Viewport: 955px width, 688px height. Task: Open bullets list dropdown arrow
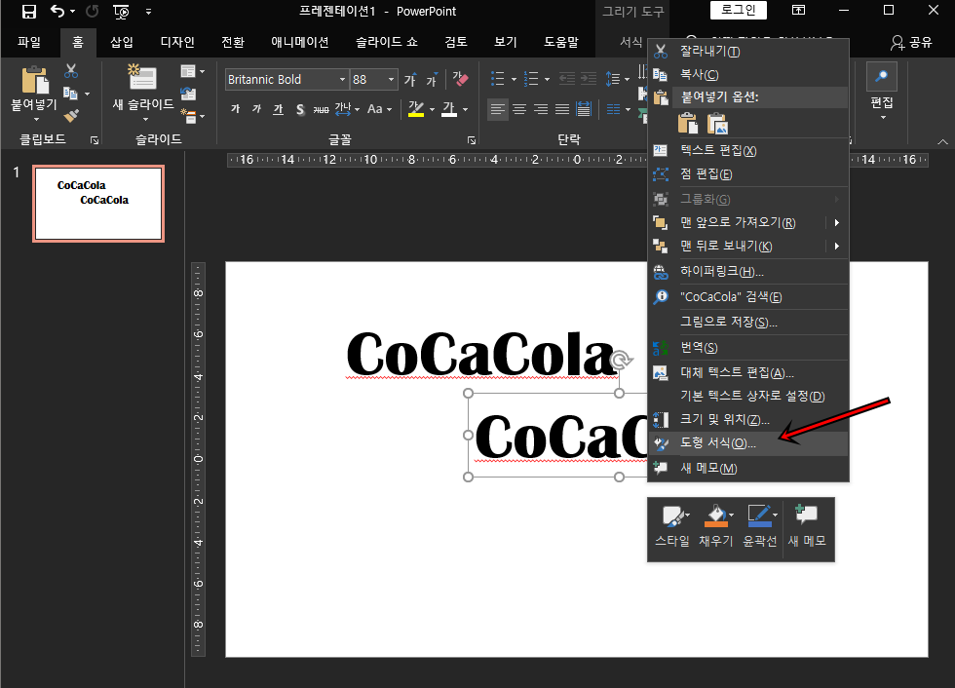pos(514,80)
